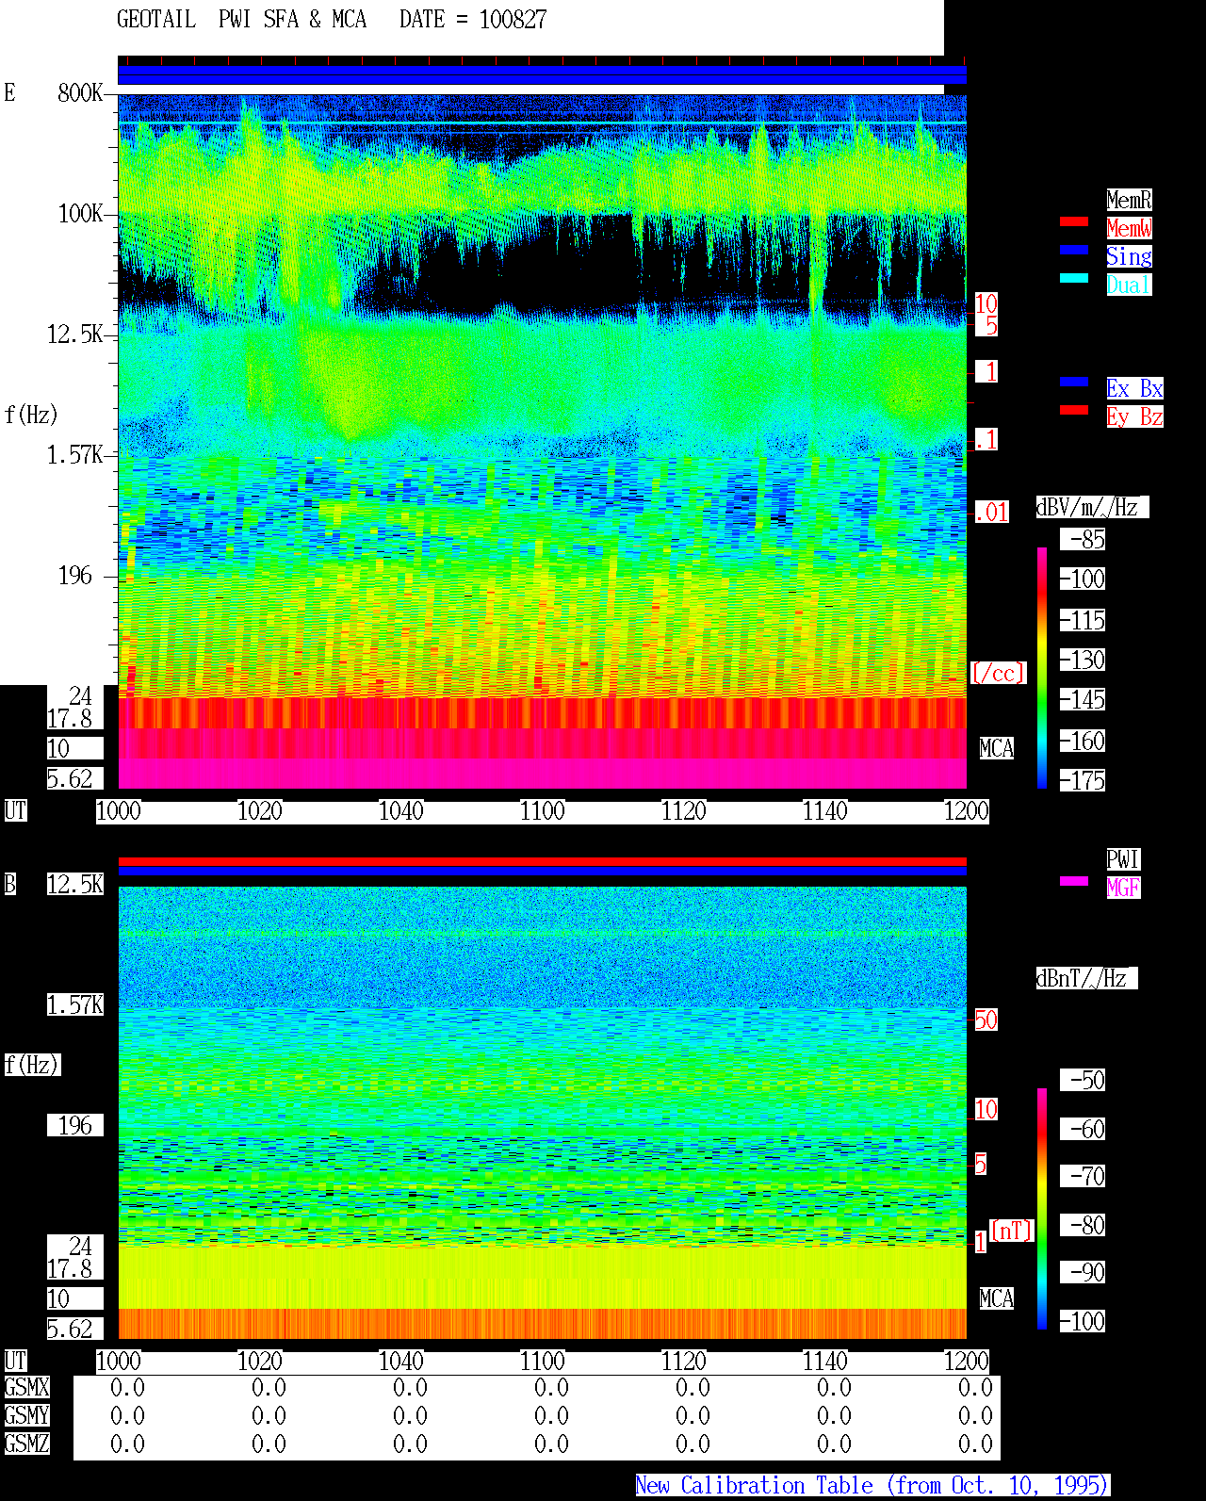Click the GSMZ row label
The width and height of the screenshot is (1206, 1501).
[26, 1444]
